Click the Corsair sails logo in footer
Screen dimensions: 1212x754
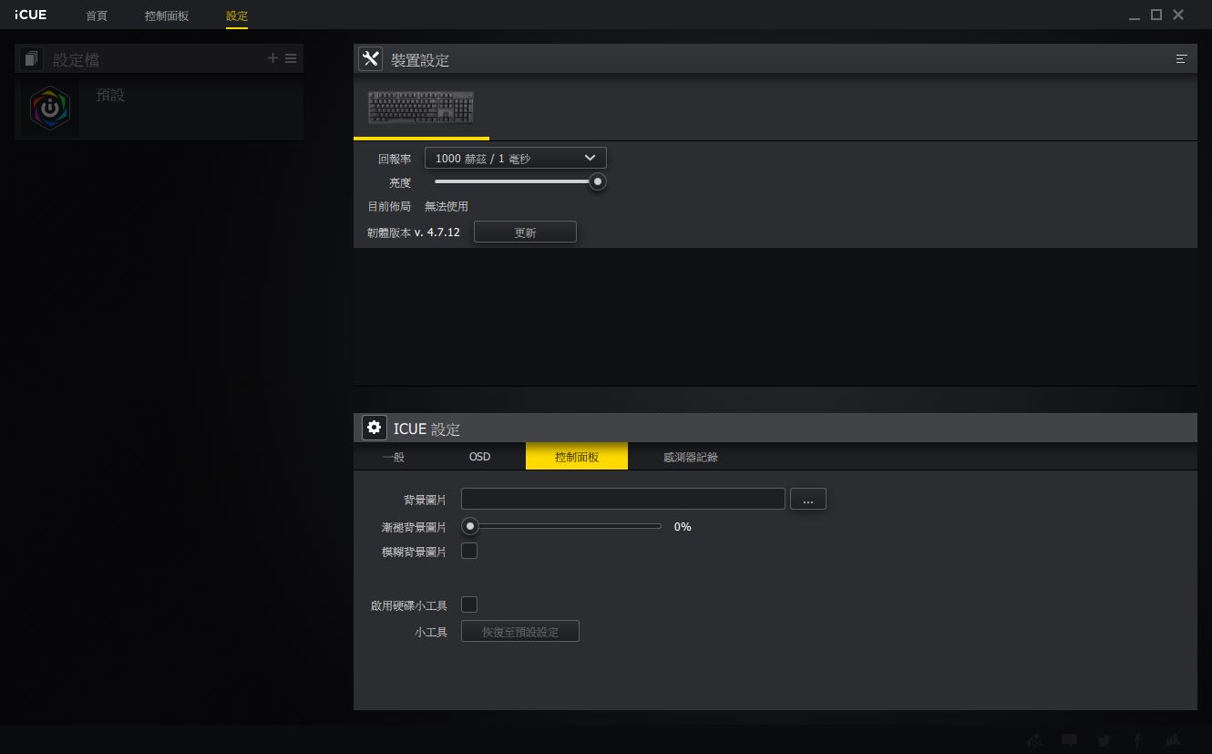click(x=1174, y=741)
